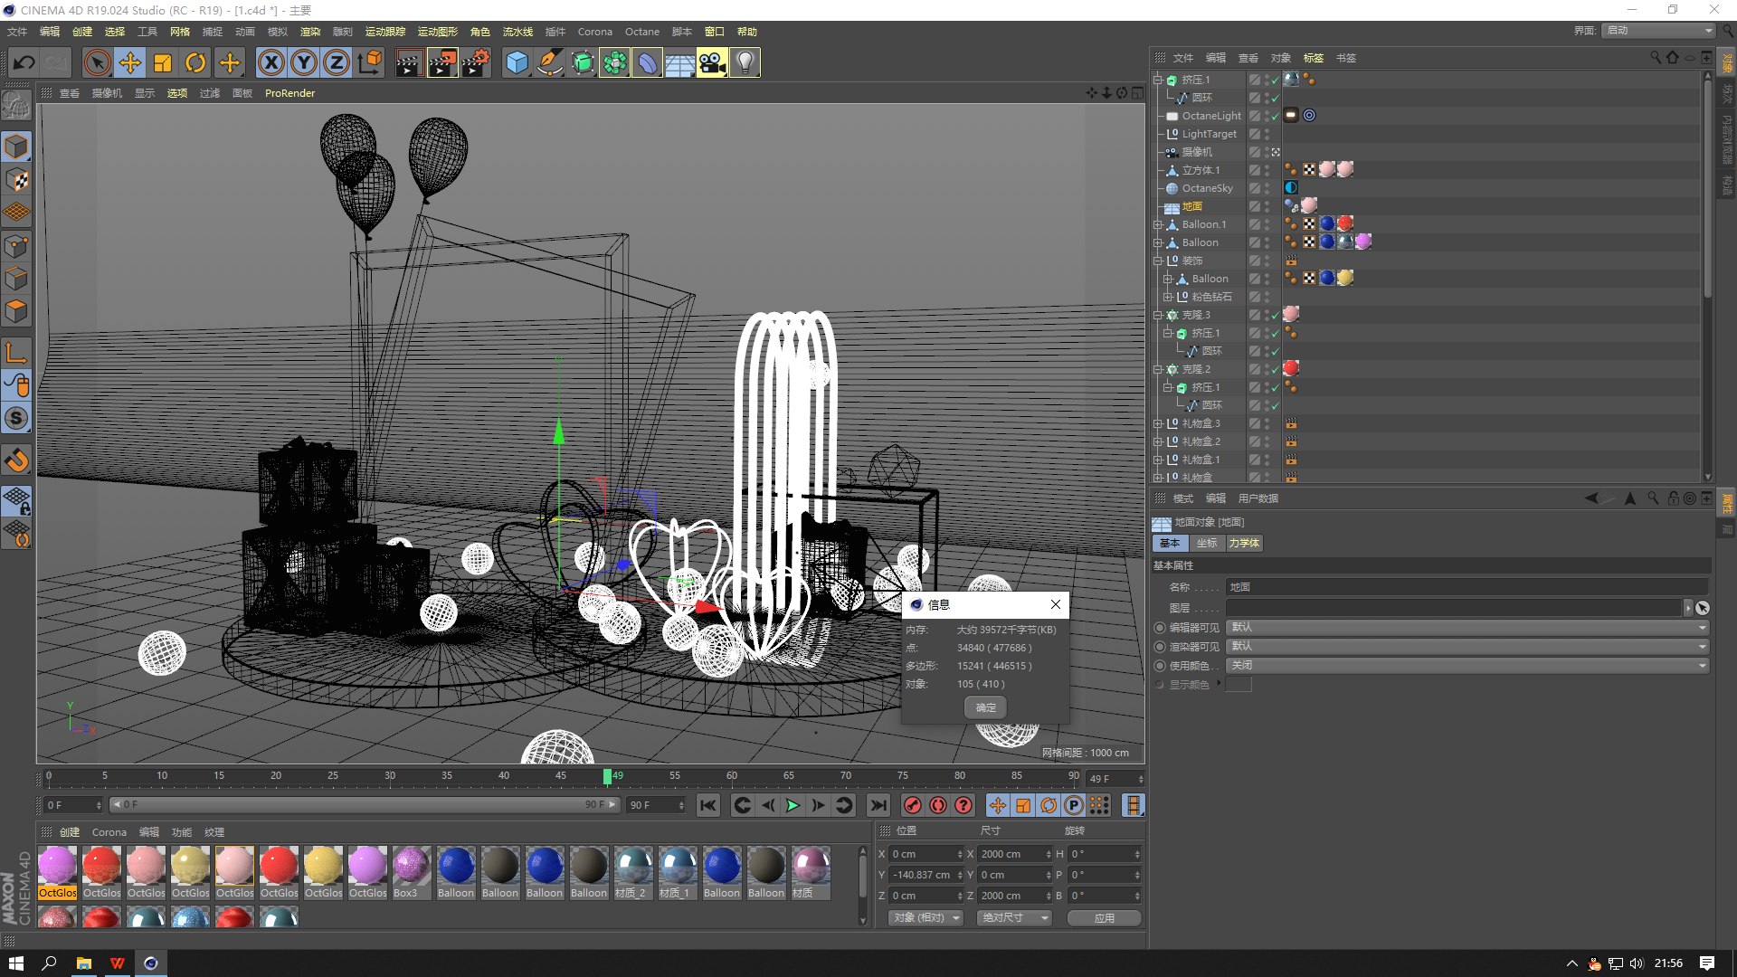The image size is (1737, 977).
Task: Click the Undo arrow icon
Action: click(x=24, y=62)
